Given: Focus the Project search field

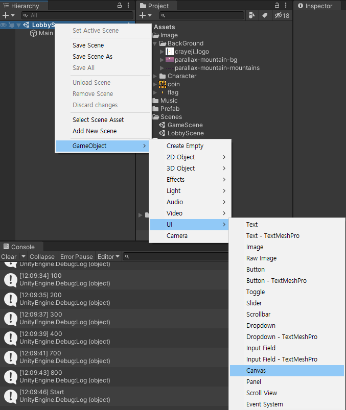Looking at the screenshot, I should pos(201,15).
